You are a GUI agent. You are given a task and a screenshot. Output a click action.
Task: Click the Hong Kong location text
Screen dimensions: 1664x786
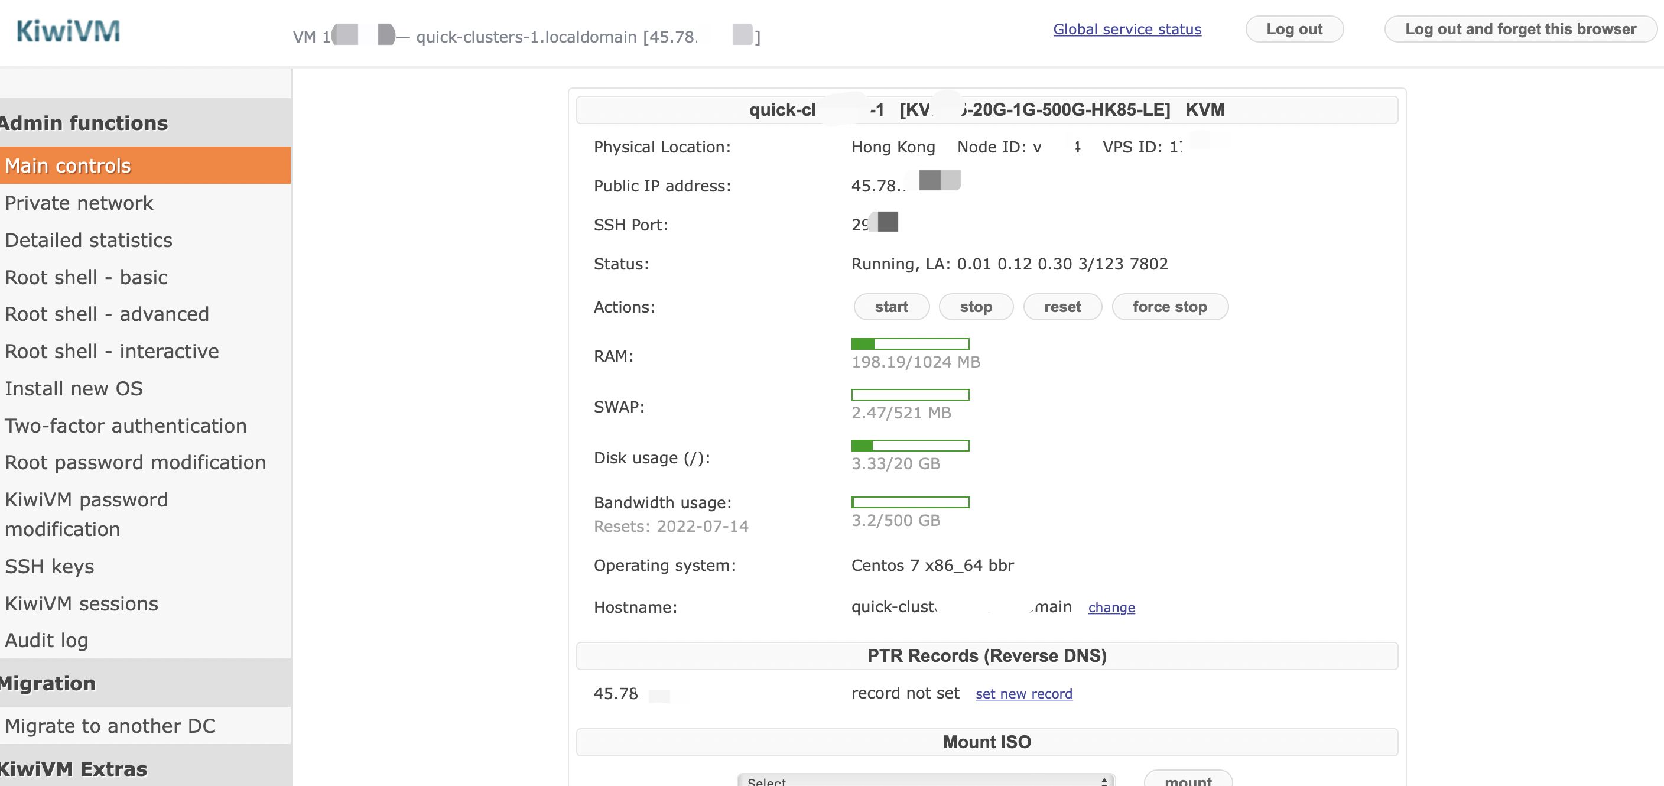893,147
